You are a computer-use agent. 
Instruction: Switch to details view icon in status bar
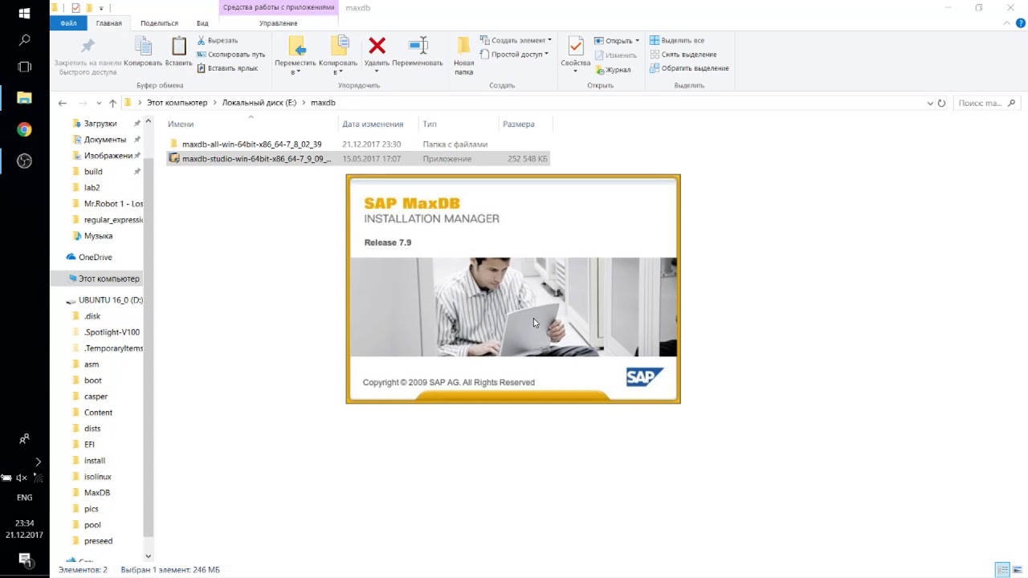point(1002,570)
